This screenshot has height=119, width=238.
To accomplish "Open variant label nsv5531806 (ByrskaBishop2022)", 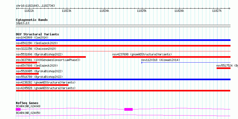I will (39, 54).
